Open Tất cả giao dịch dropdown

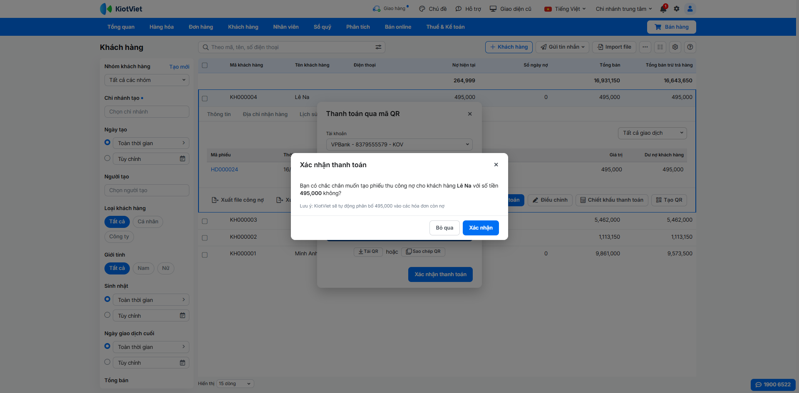click(653, 133)
